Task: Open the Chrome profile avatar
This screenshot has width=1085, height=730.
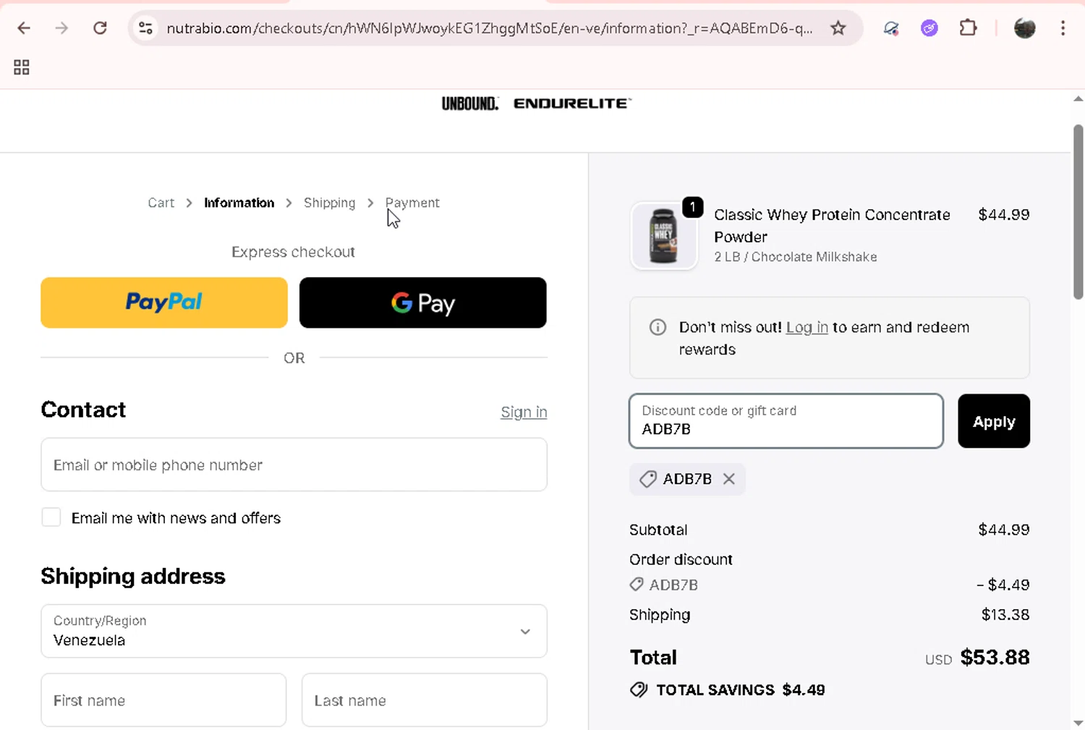Action: tap(1025, 28)
